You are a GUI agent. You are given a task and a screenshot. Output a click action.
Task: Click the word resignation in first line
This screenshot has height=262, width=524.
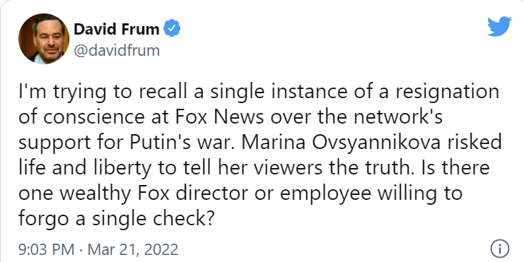pyautogui.click(x=447, y=93)
